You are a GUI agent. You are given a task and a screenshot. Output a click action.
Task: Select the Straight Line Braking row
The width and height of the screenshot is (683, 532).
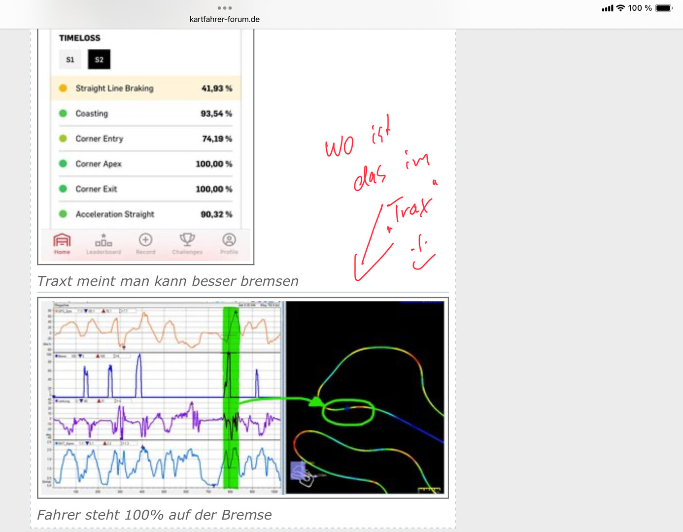145,88
